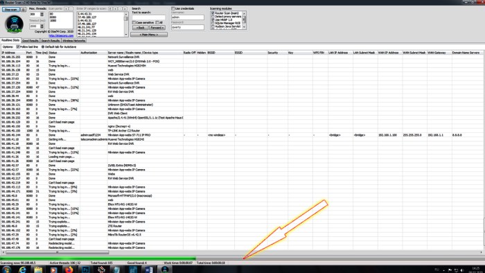This screenshot has height=273, width=485.
Task: Open the stascorp.com hyperlink
Action: [61, 35]
